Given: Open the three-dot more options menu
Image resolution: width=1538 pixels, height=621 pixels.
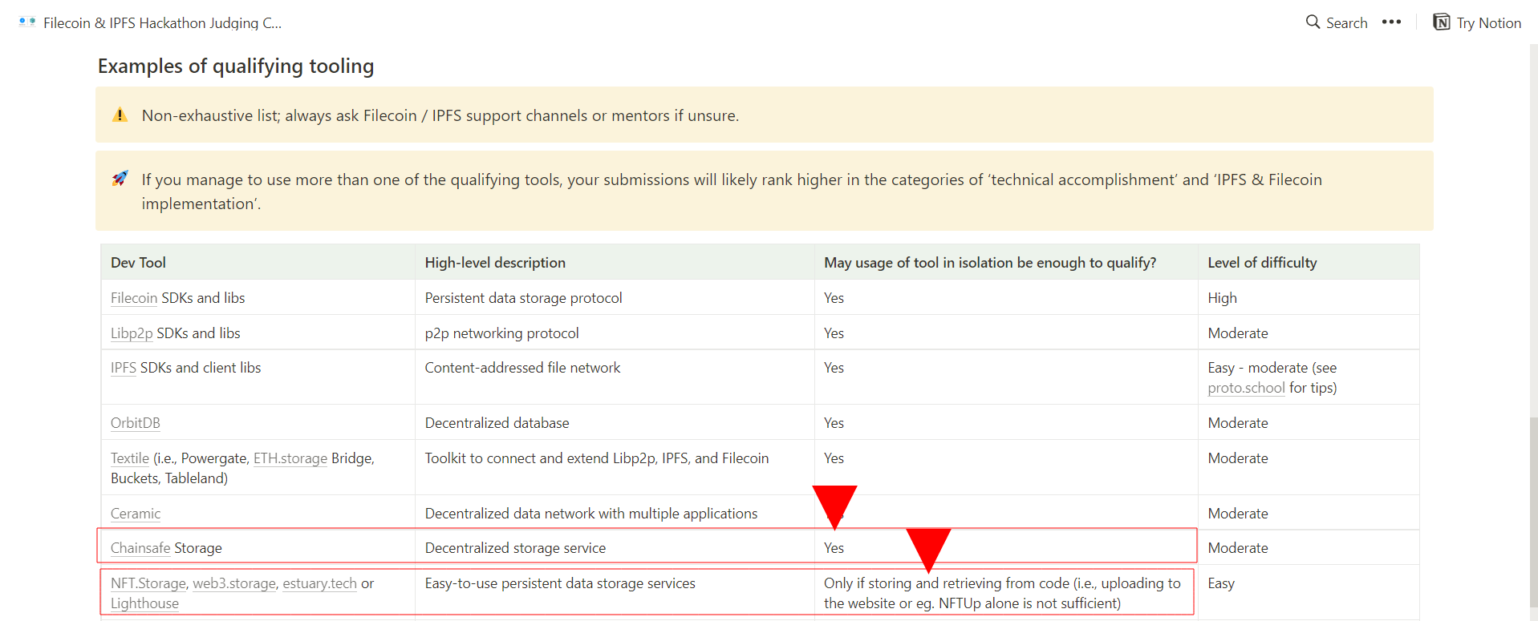Looking at the screenshot, I should point(1391,22).
